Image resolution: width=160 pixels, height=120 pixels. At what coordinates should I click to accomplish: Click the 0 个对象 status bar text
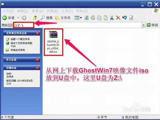click(7, 117)
